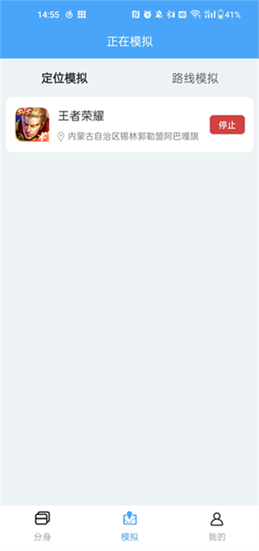Open the 王者荣耀 app name entry
The height and width of the screenshot is (551, 259).
[81, 116]
